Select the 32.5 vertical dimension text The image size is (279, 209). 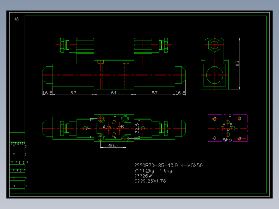(x=137, y=128)
